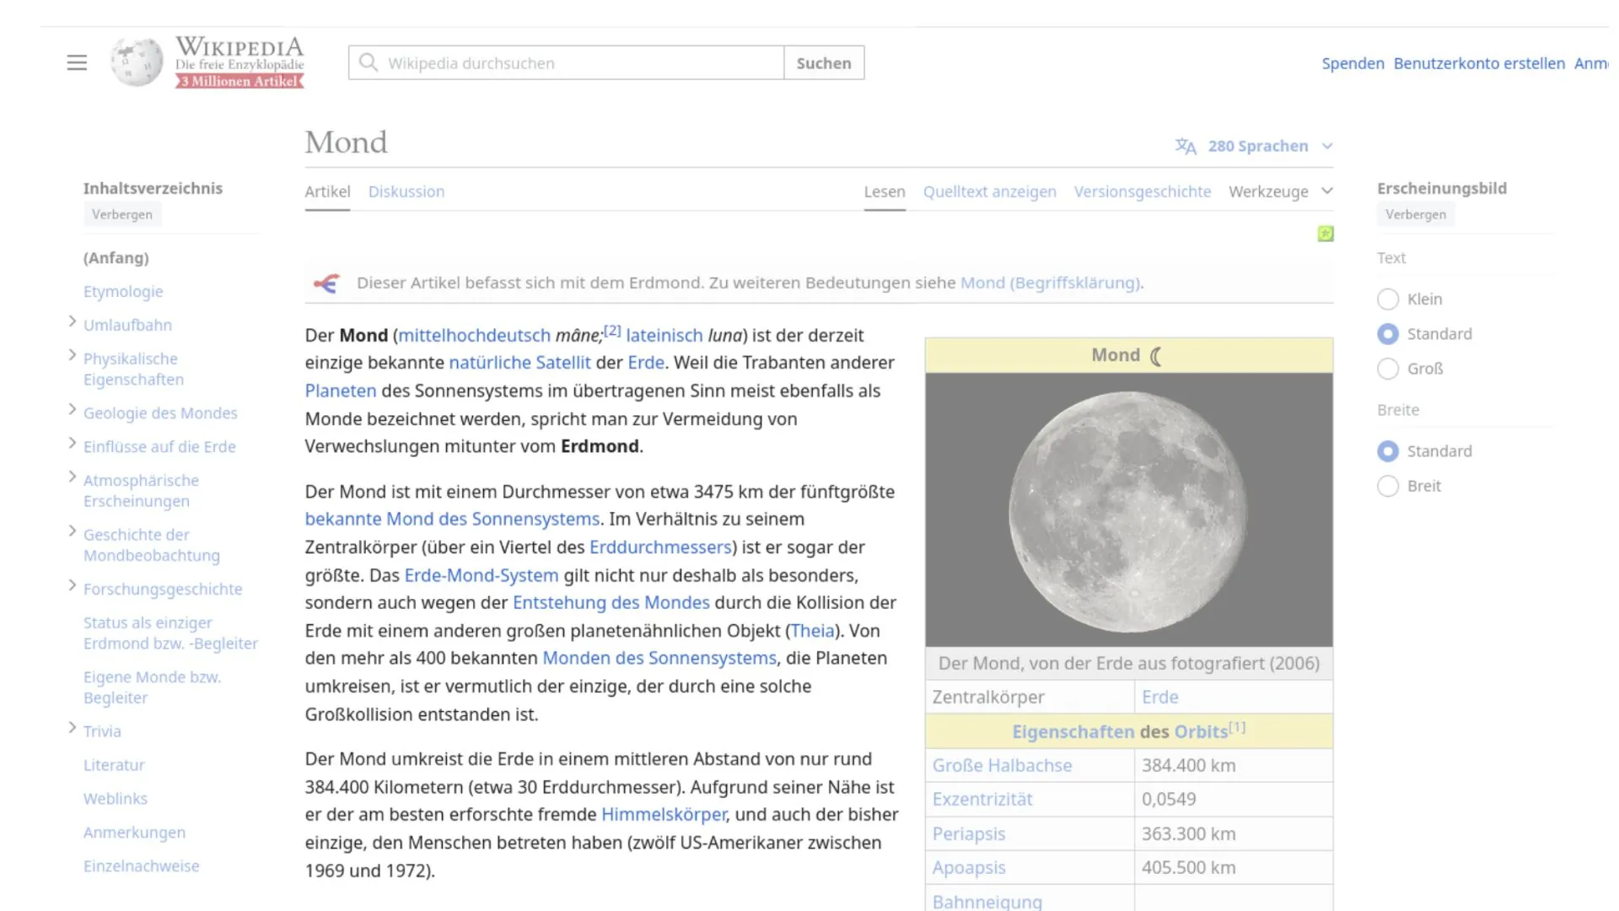Open the Erde link in the infobox

(x=1159, y=697)
